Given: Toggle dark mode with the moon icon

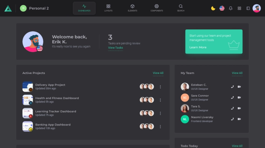Looking at the screenshot, I should click(213, 8).
